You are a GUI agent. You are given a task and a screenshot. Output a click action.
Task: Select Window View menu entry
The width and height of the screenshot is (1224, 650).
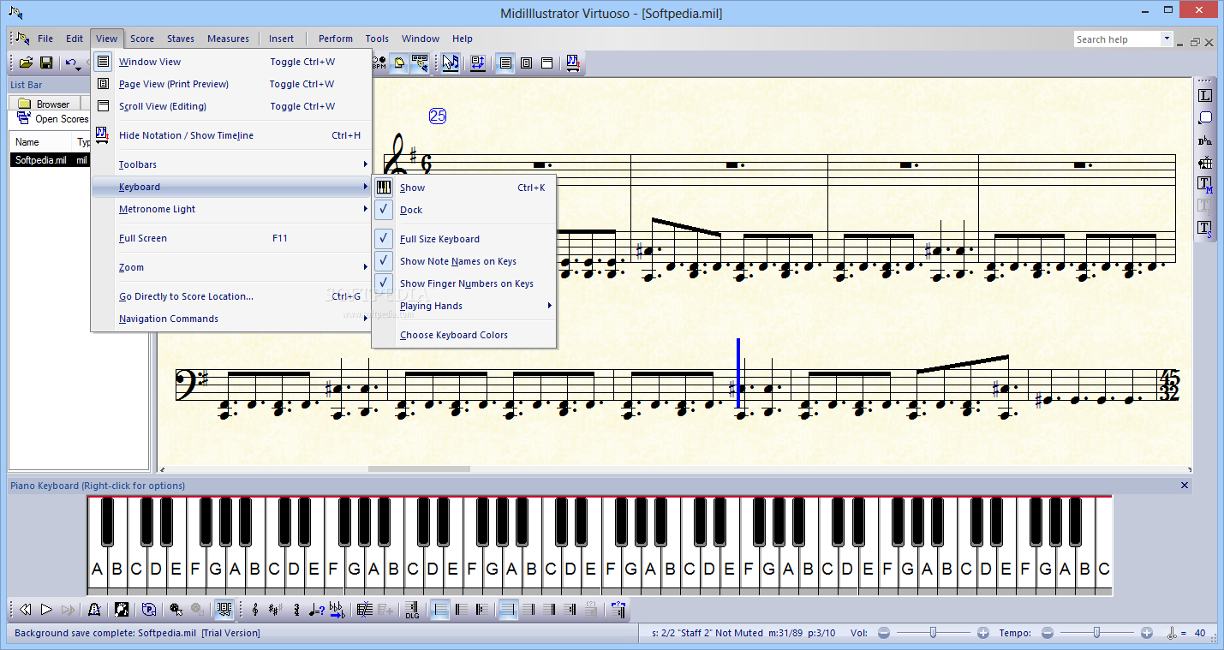point(231,62)
